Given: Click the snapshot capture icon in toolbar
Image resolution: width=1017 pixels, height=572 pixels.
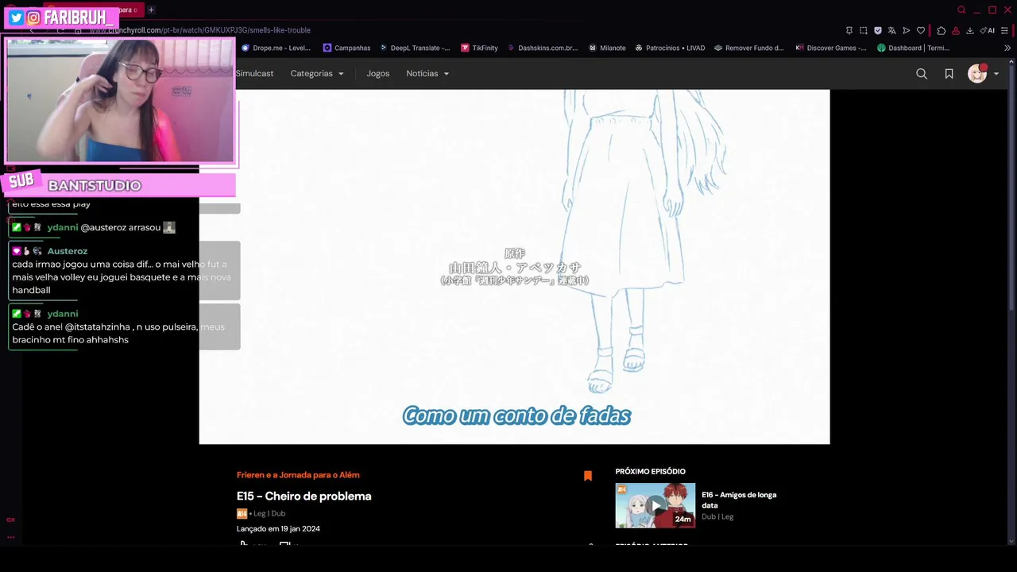Looking at the screenshot, I should 864,30.
